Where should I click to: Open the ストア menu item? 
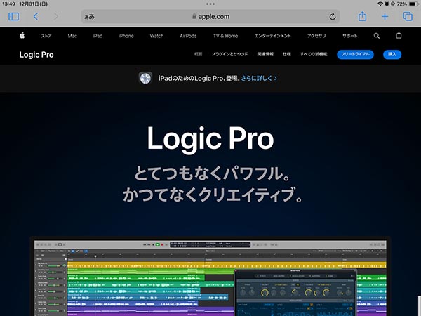[46, 36]
